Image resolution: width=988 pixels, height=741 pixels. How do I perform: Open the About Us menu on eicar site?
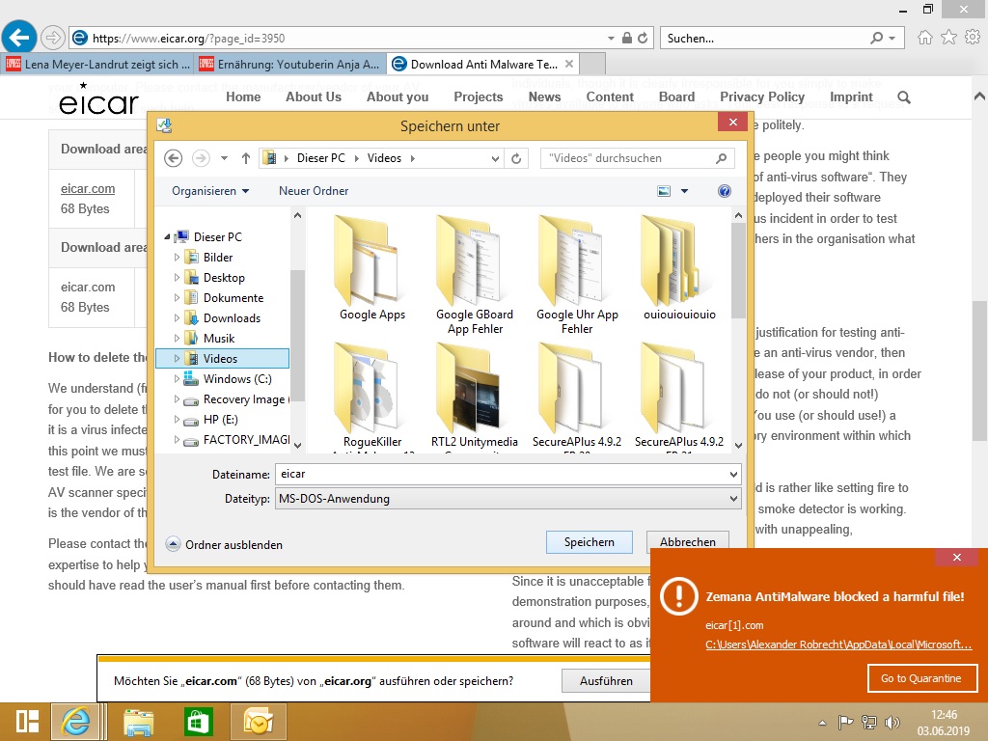(x=314, y=97)
